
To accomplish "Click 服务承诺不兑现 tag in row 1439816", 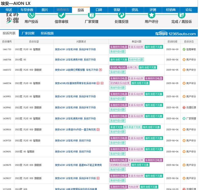I will click(132, 127).
